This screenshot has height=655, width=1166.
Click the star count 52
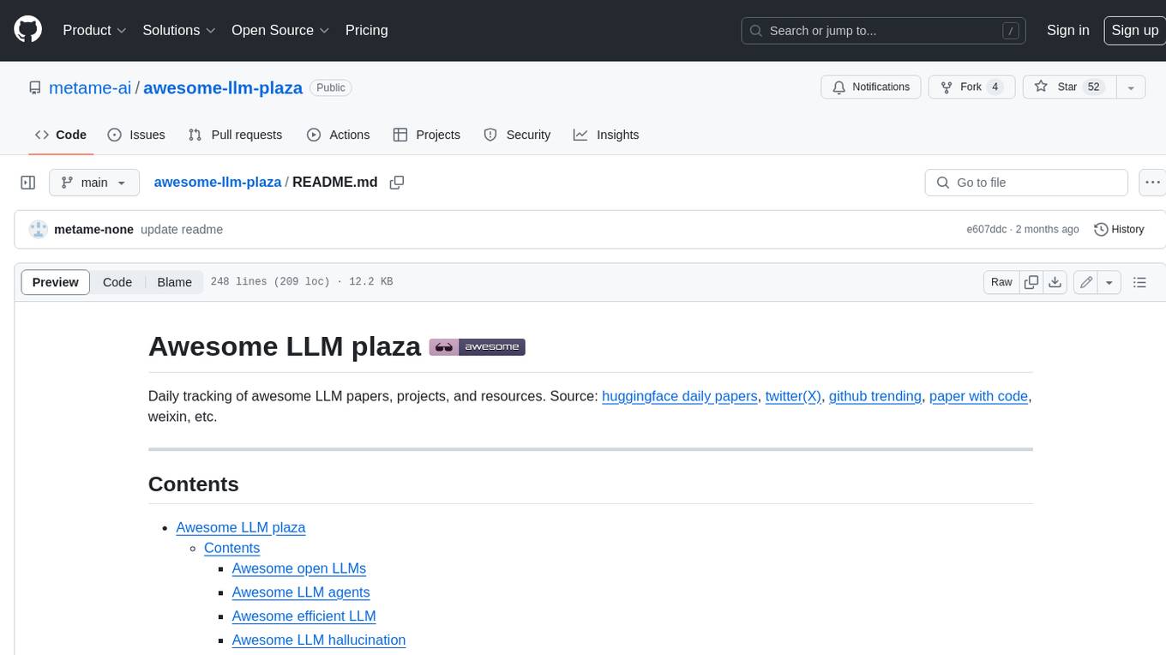1093,87
